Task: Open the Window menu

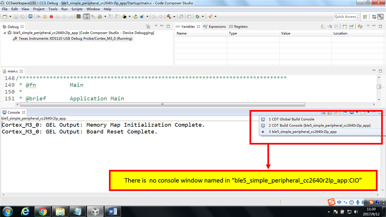Action: (x=93, y=9)
